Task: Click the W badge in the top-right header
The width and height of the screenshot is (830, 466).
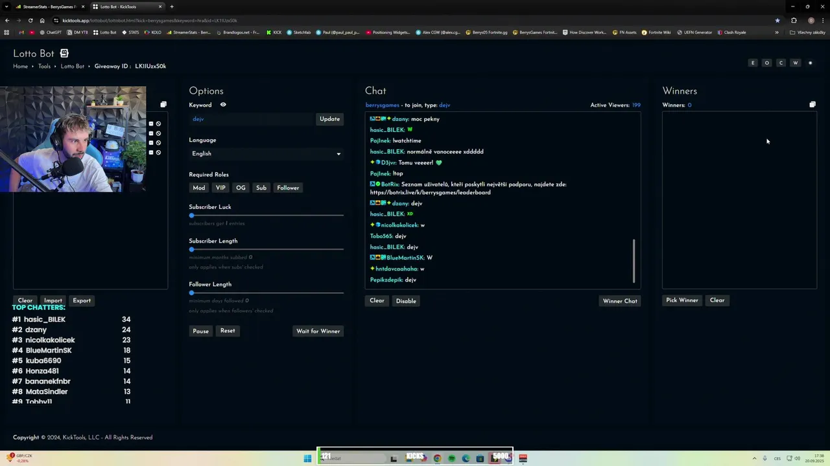Action: tap(795, 63)
